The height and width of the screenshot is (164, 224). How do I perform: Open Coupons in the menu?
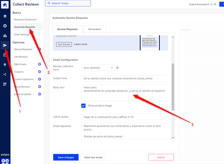tap(19, 72)
